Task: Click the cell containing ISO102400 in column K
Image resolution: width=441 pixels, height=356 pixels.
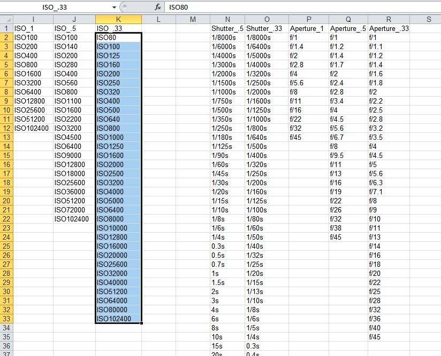Action: [118, 319]
